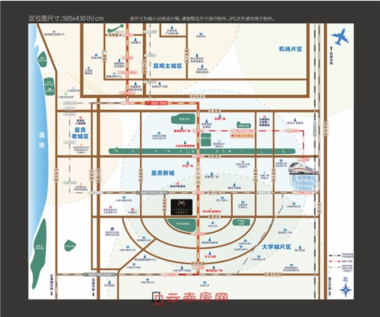Screen dimensions: 380x317
Task: Click the north compass rose icon
Action: point(345,290)
